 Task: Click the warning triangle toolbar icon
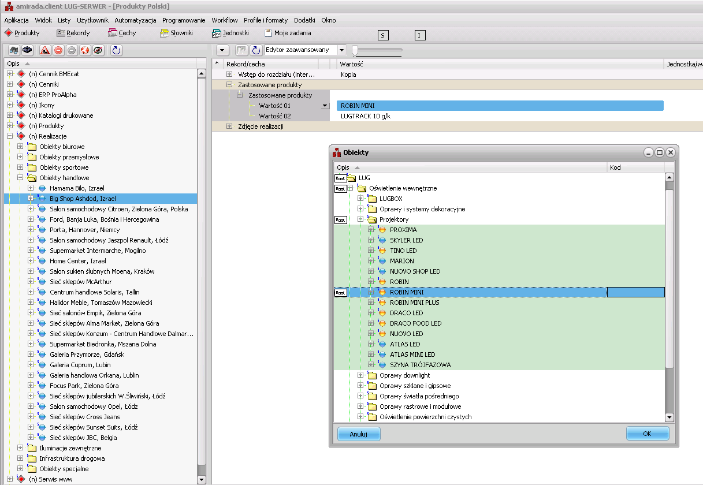tap(46, 50)
